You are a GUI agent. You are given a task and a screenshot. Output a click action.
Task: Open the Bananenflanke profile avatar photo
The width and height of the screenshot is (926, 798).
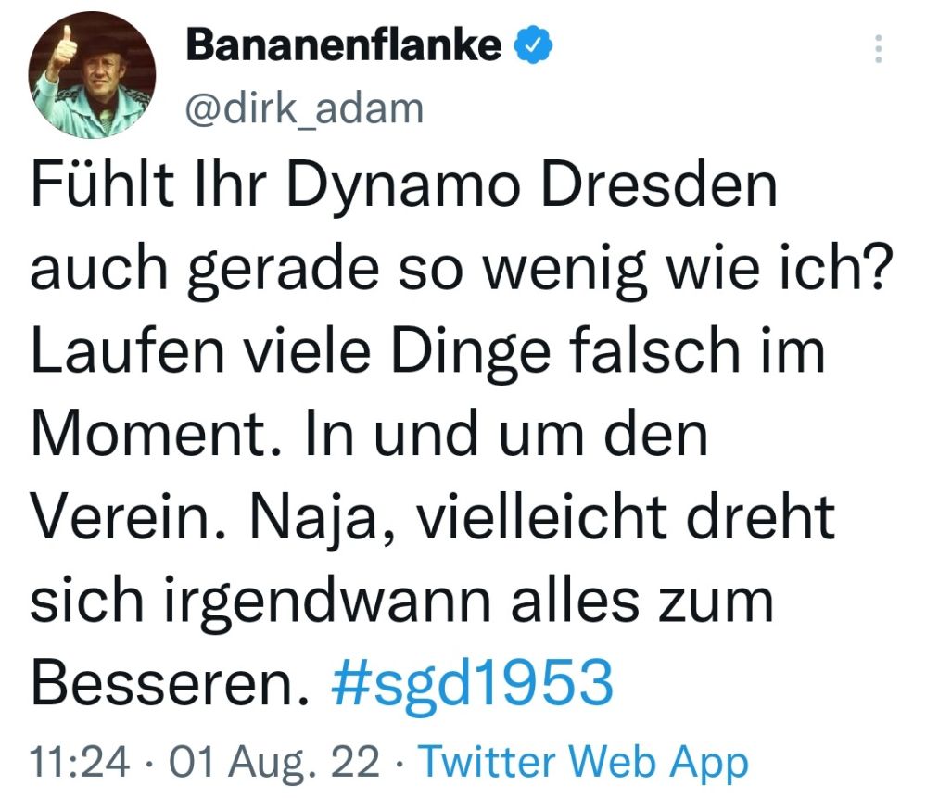pyautogui.click(x=92, y=76)
